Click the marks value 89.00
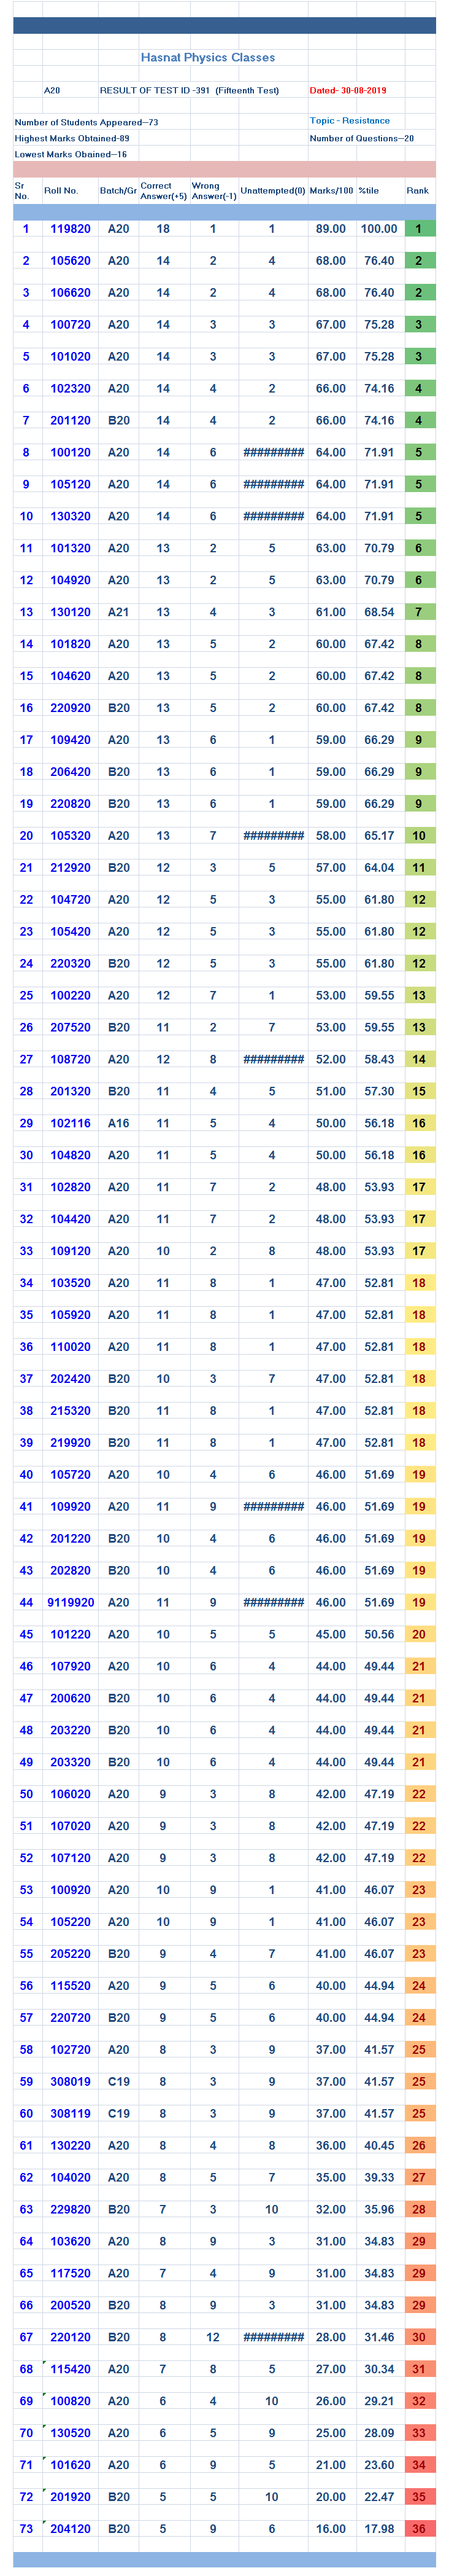The image size is (449, 2576). click(x=330, y=229)
